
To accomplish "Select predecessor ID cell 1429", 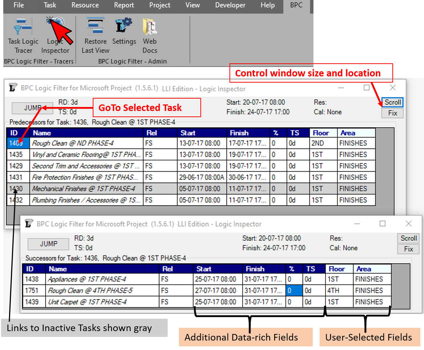I will (18, 166).
